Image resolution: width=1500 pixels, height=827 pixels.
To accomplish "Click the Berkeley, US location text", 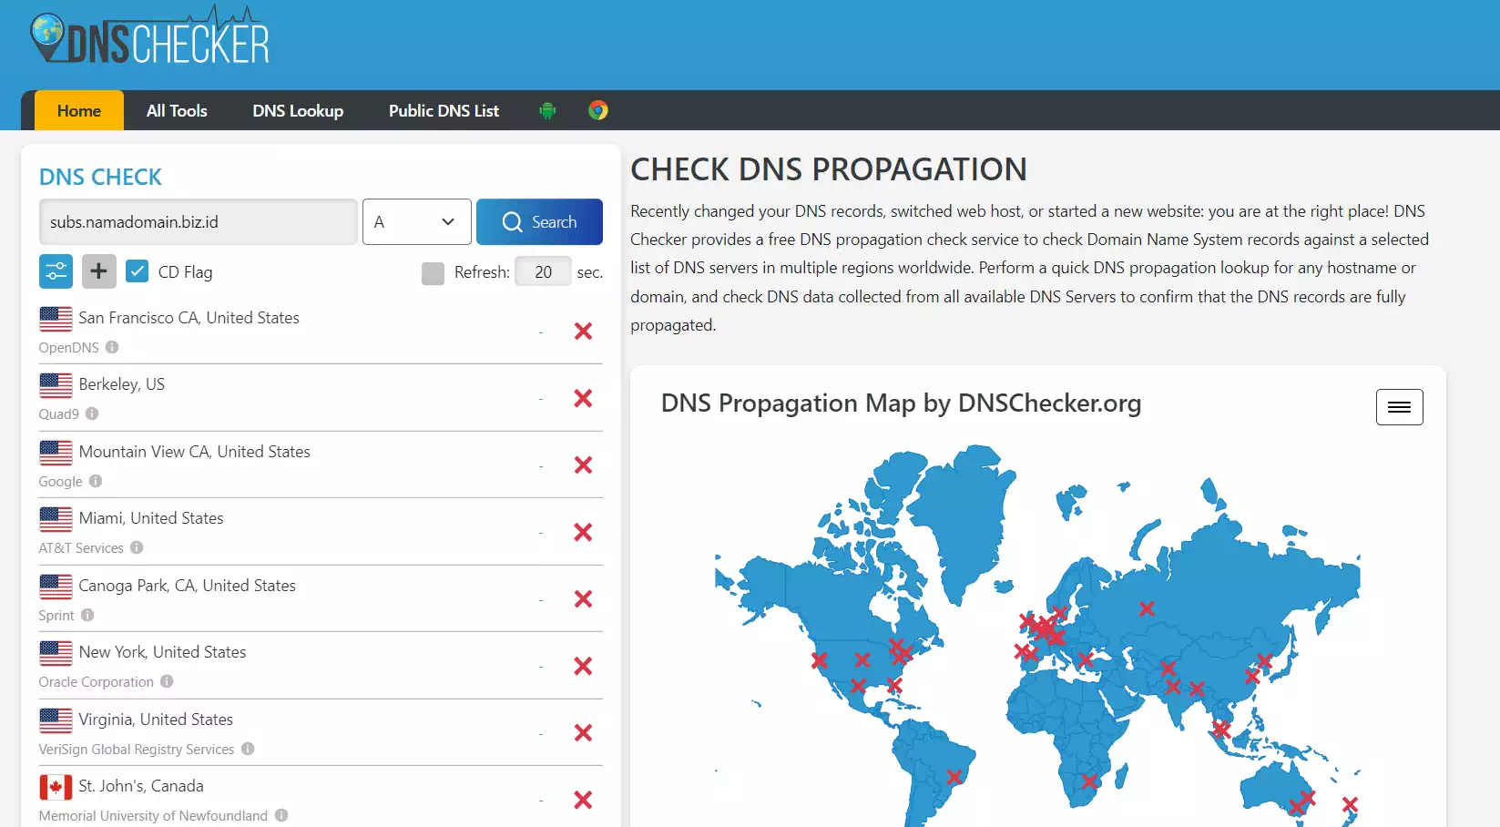I will click(x=122, y=383).
